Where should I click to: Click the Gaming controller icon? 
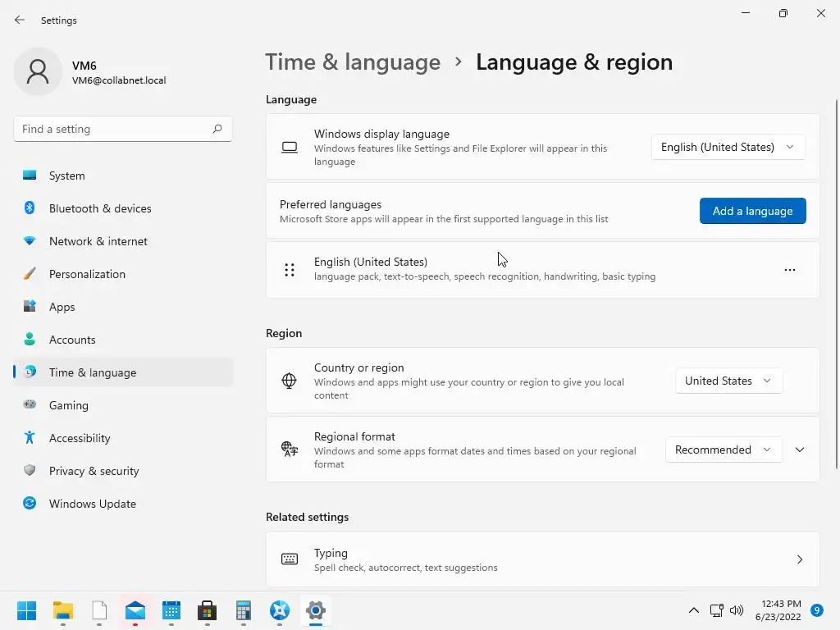pos(30,404)
